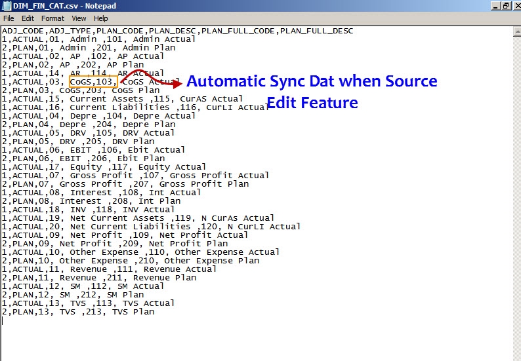521x361 pixels.
Task: Click the line '1,ACTUAL,02, AP ,102, AP Actual'
Action: click(x=83, y=56)
